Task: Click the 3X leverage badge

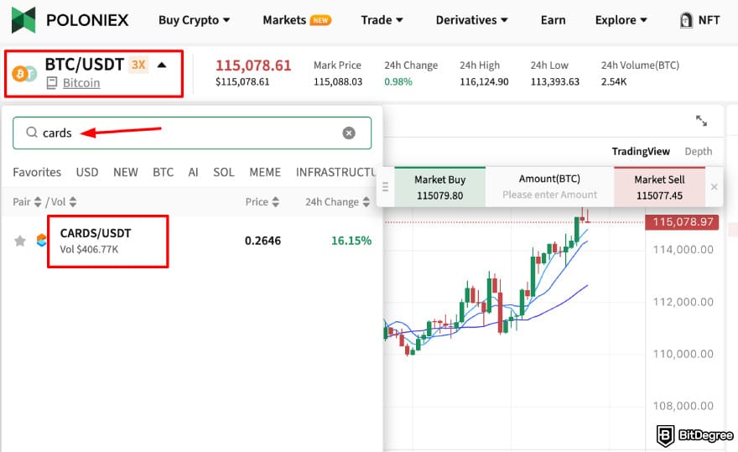Action: [138, 65]
